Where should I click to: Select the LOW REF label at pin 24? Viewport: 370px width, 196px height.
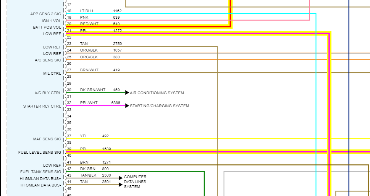(52, 54)
